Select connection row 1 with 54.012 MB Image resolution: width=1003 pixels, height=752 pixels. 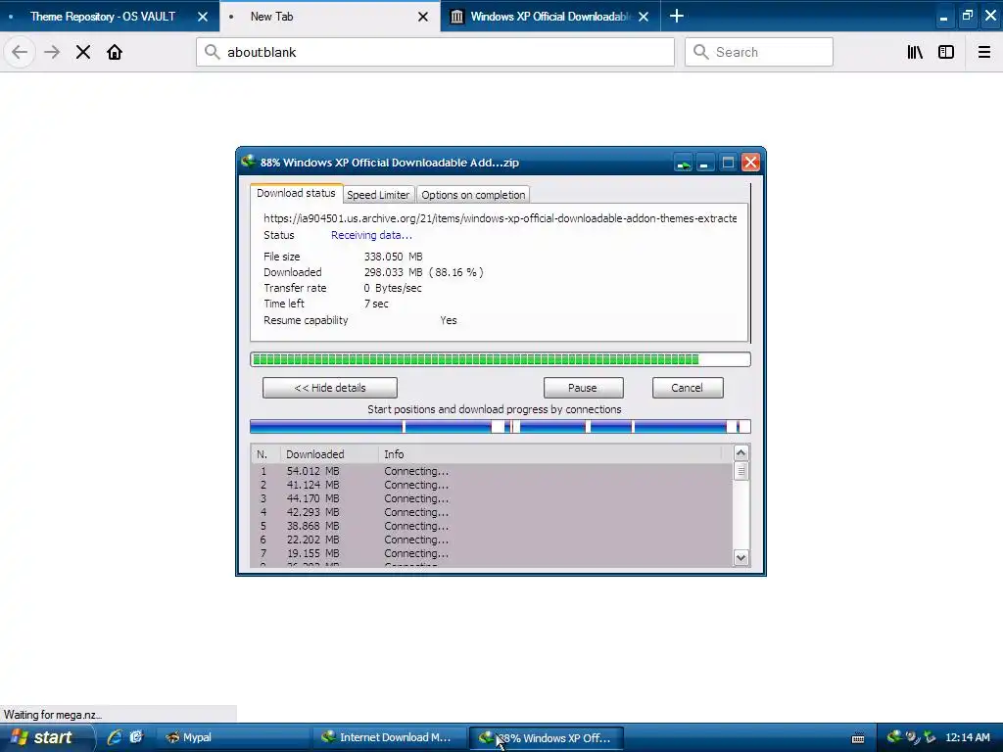point(492,471)
